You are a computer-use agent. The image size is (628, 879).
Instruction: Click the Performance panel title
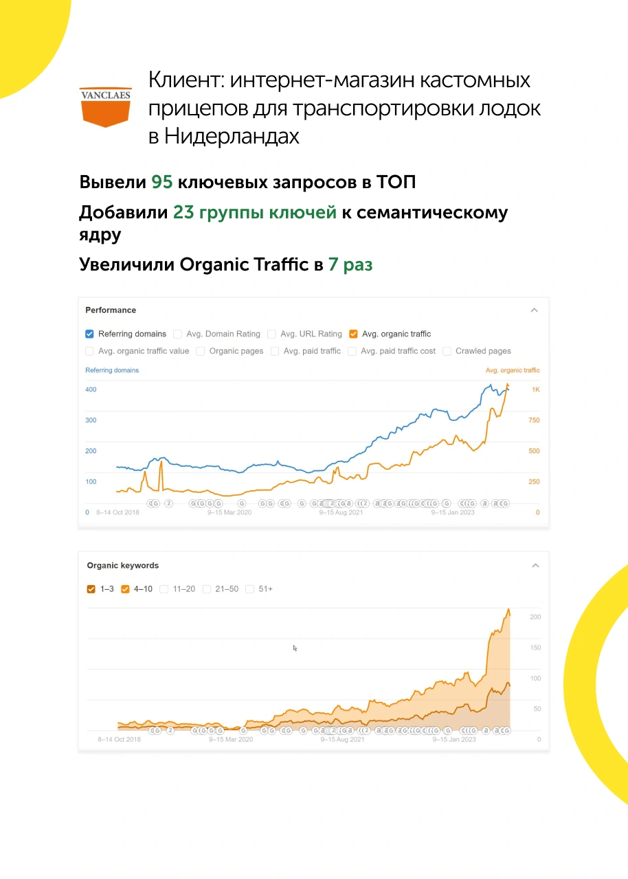(111, 310)
